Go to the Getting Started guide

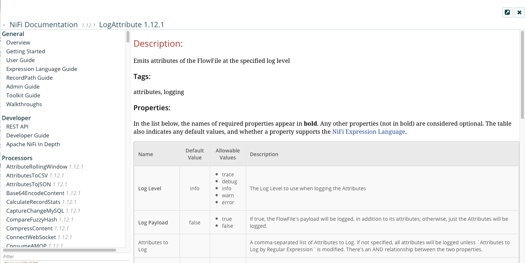click(x=25, y=51)
